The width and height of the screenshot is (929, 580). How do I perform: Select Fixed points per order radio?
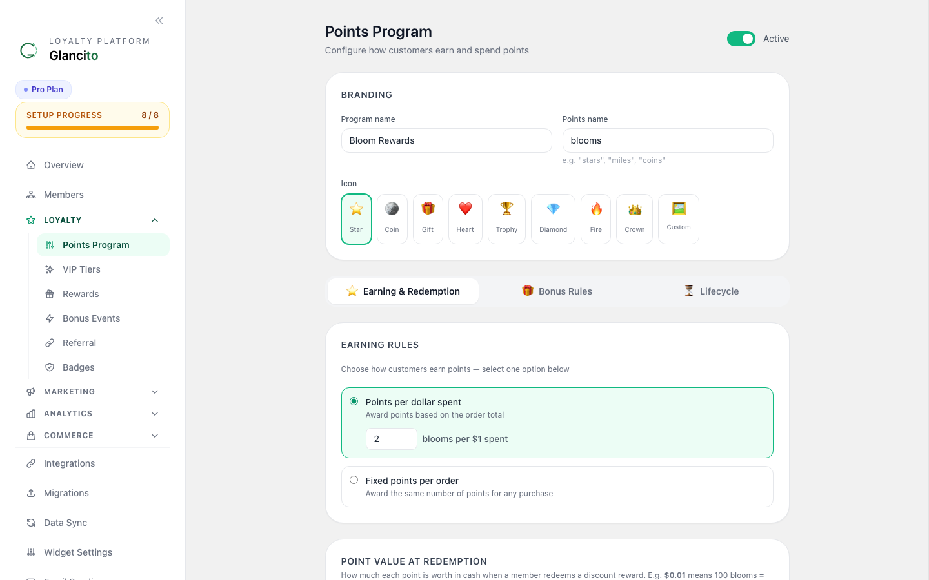(x=354, y=480)
